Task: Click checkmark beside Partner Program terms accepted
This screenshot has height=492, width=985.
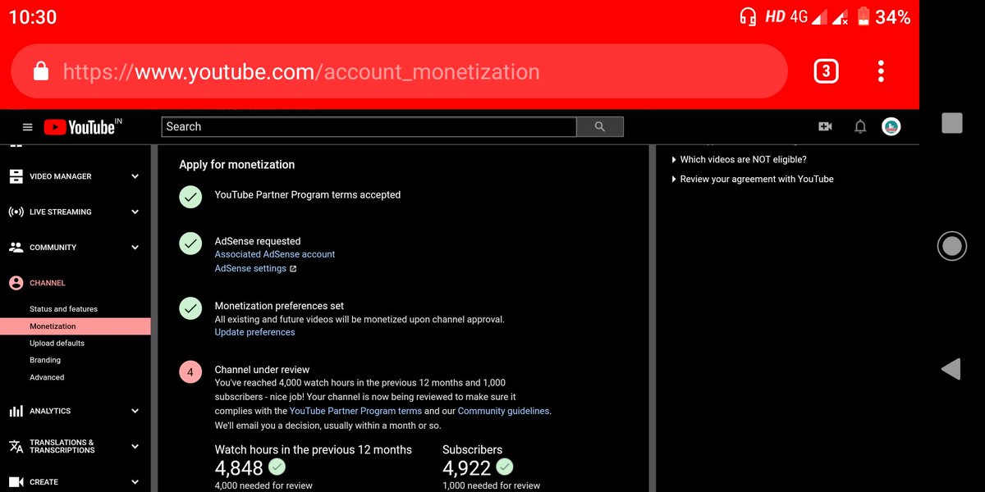Action: (190, 197)
